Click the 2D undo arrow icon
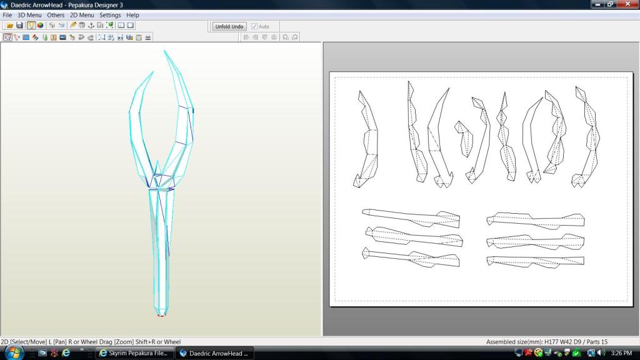The width and height of the screenshot is (640, 360). tap(81, 37)
